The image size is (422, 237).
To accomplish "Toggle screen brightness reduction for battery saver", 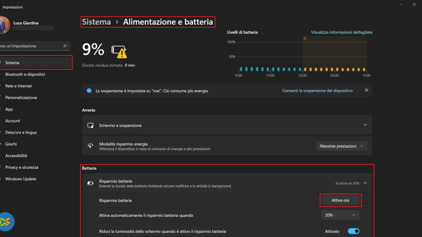I will [x=353, y=231].
